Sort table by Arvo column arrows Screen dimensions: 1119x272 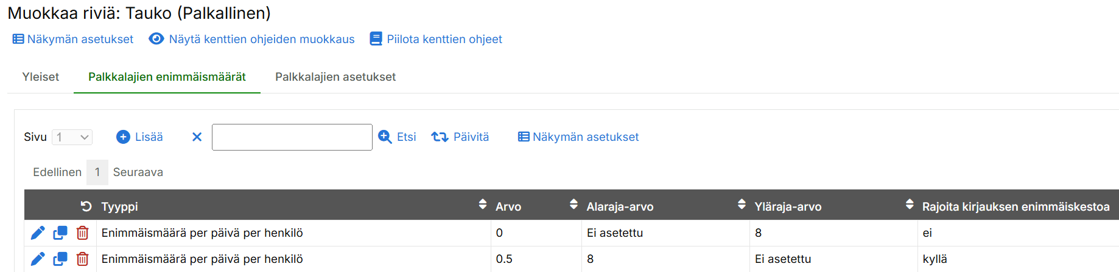[574, 204]
